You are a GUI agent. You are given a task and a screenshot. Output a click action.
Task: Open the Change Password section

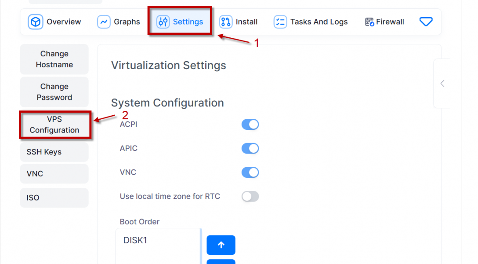(x=54, y=92)
